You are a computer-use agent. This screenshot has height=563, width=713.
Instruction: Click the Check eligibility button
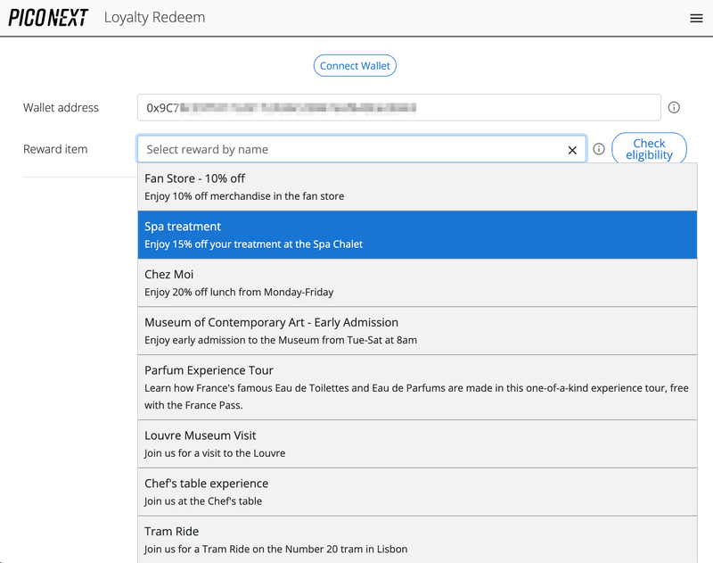tap(649, 149)
